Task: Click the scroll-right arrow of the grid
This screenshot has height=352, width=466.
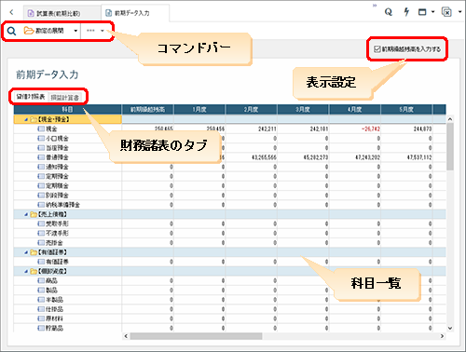Action: [442, 336]
